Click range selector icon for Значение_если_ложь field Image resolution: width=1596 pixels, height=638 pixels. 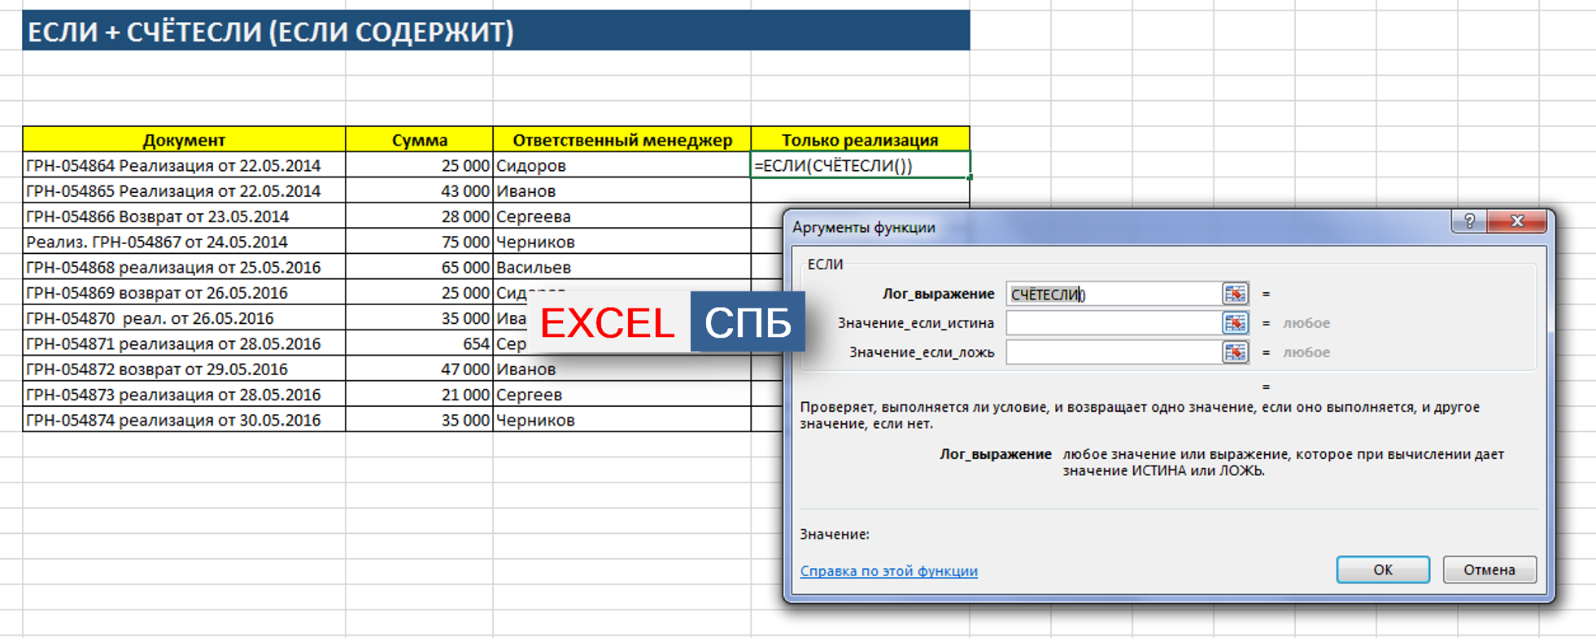[x=1235, y=352]
